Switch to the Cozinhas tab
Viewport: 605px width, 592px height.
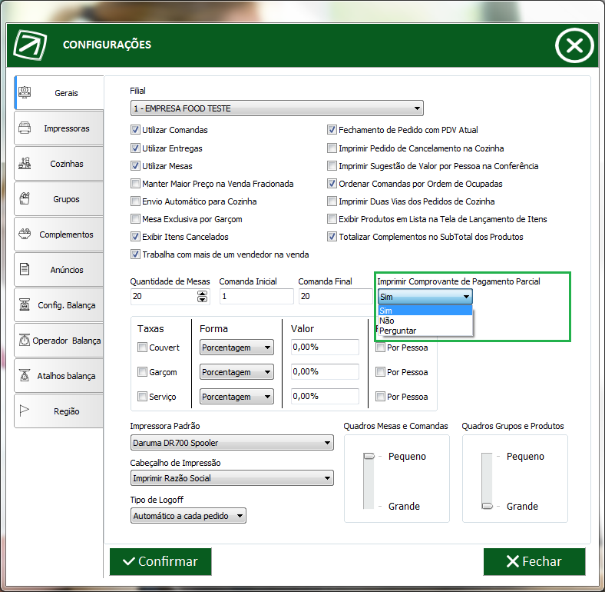click(x=58, y=164)
